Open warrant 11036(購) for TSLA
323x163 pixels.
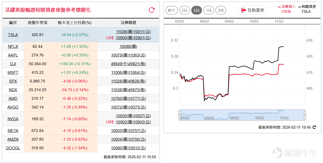click(x=125, y=32)
